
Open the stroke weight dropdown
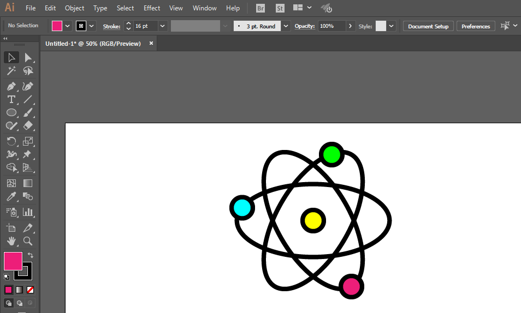pos(163,26)
